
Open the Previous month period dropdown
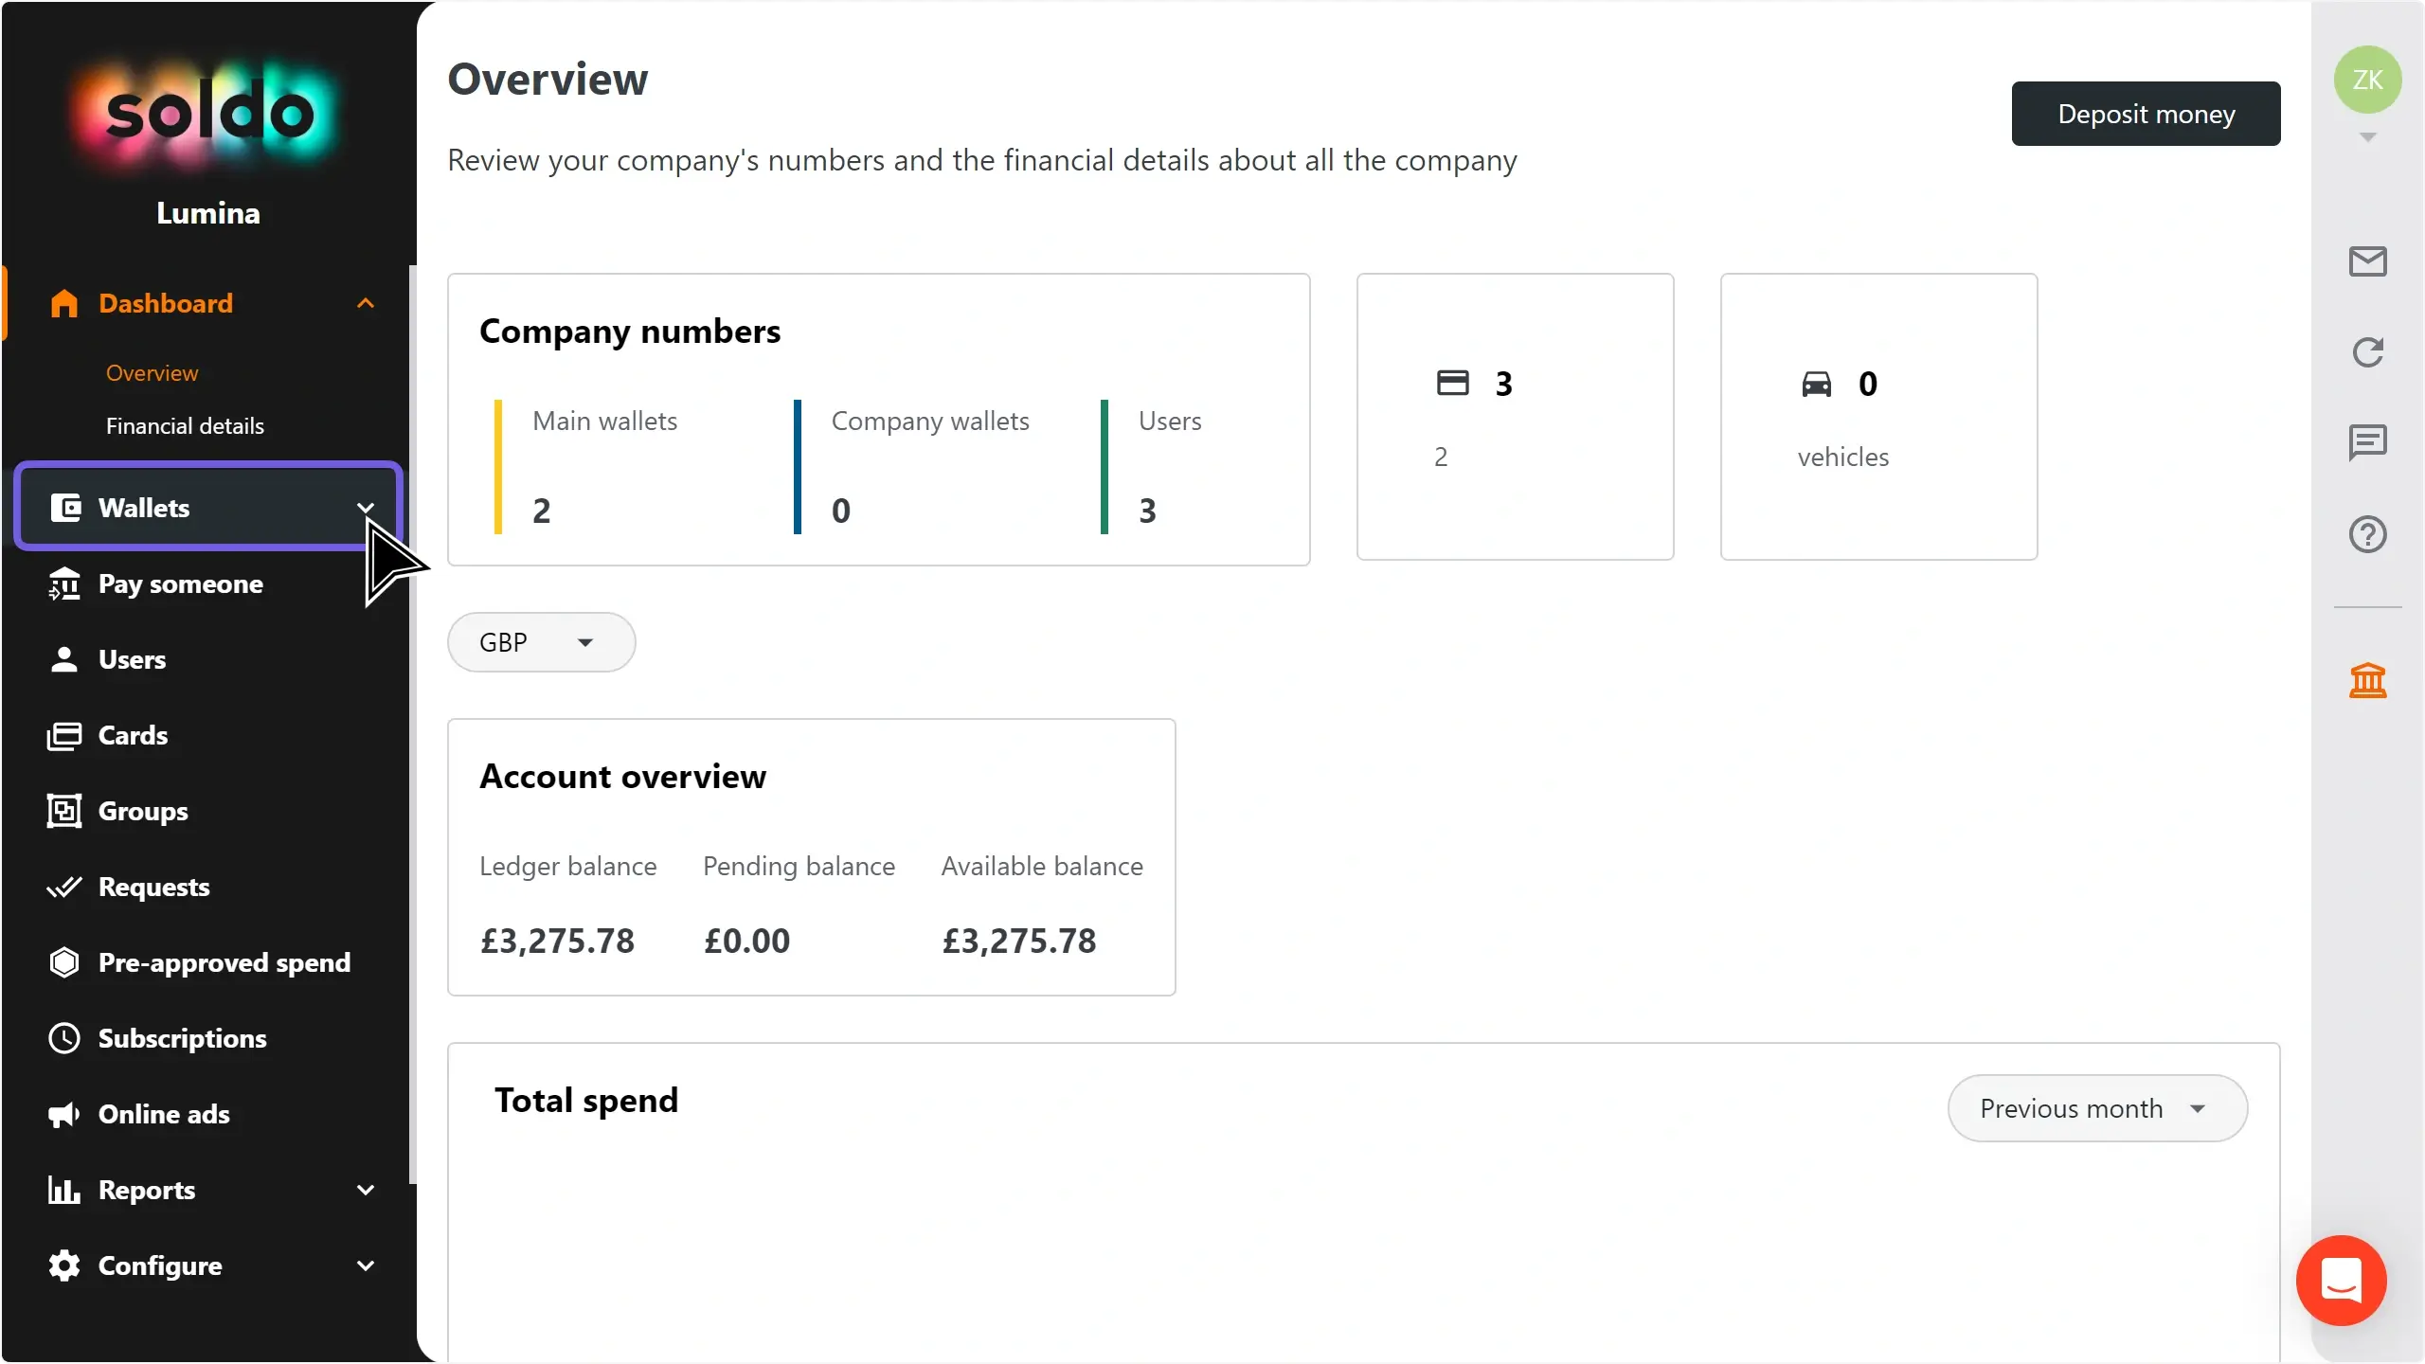pyautogui.click(x=2096, y=1108)
